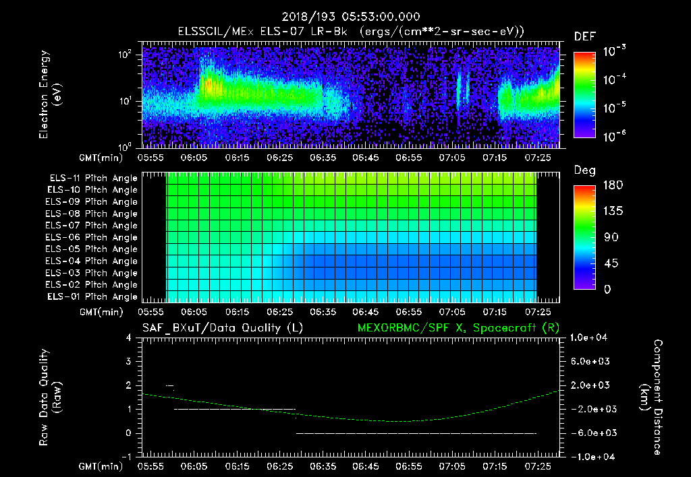Click the Deg pitch angle color scale bar
This screenshot has width=691, height=477.
584,237
